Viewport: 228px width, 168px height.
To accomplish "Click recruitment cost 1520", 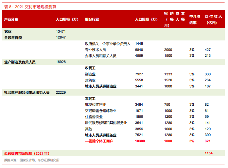I will 168,80.
